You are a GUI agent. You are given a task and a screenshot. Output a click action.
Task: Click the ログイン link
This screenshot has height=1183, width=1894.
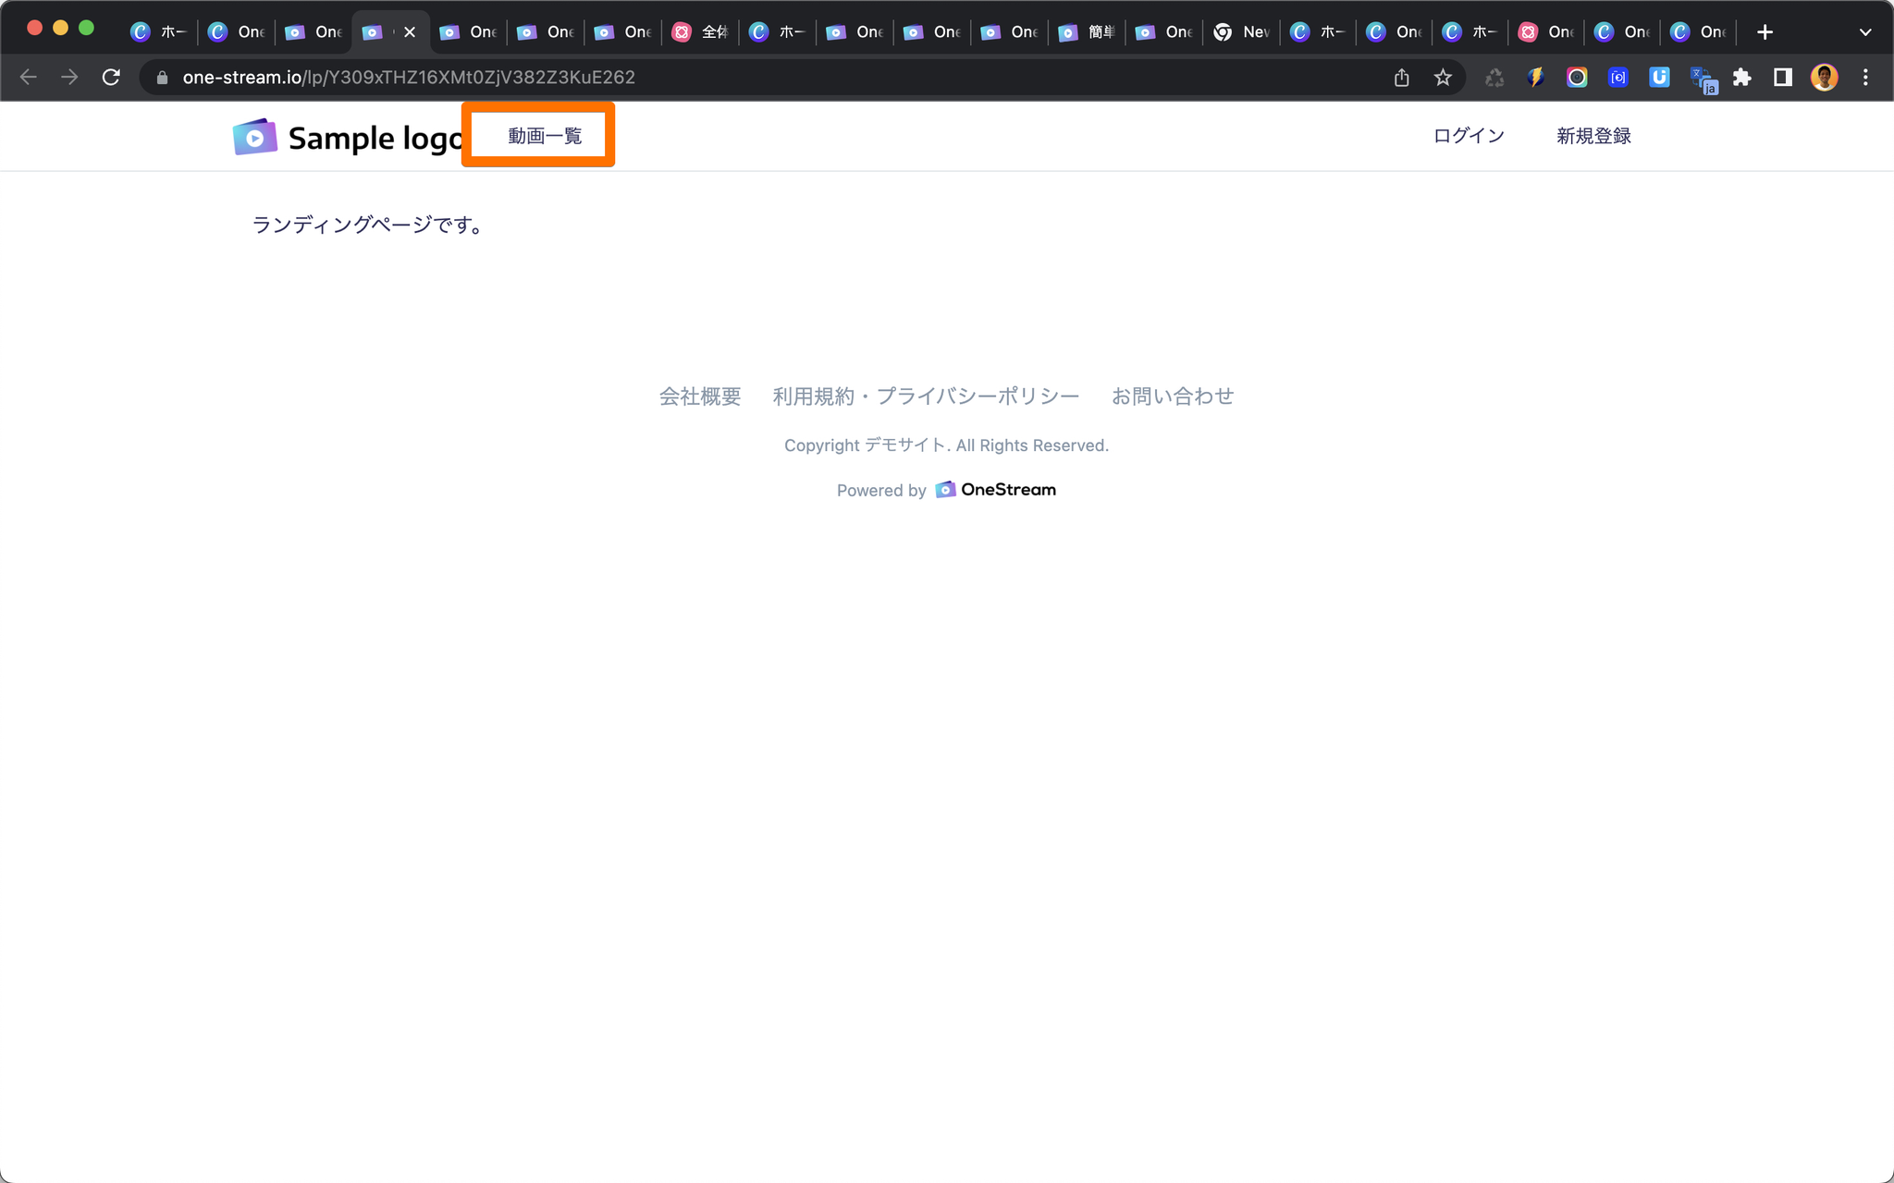(x=1469, y=136)
